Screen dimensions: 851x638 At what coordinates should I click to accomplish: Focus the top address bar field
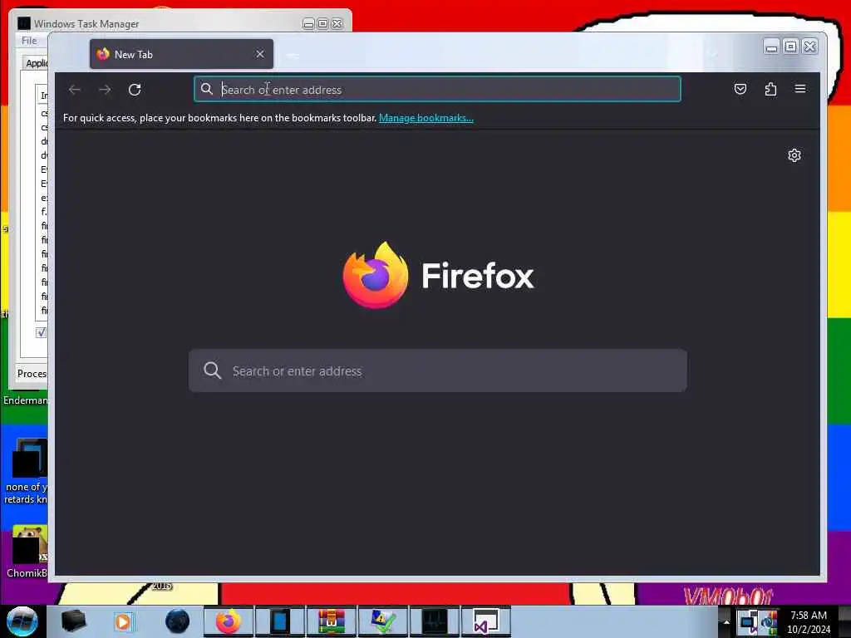point(437,90)
